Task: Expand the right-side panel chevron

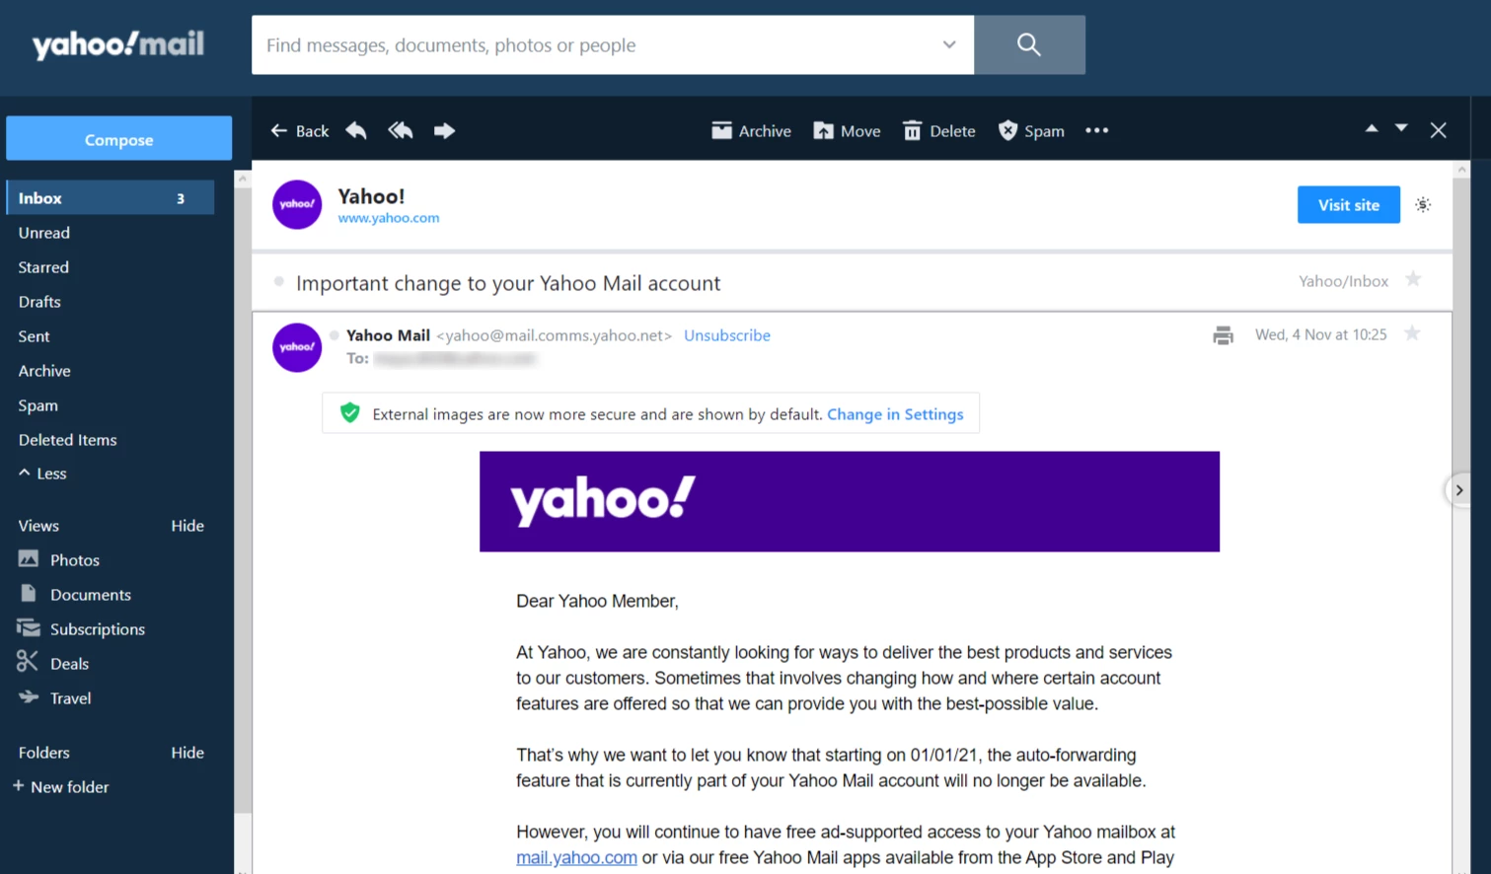Action: click(1458, 489)
